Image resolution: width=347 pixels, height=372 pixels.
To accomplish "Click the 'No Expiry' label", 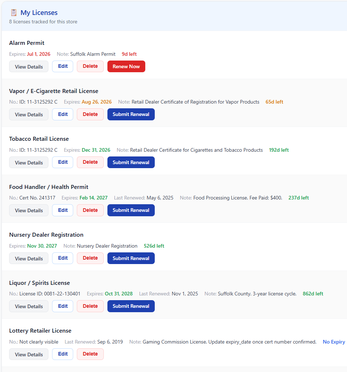I will coord(334,342).
